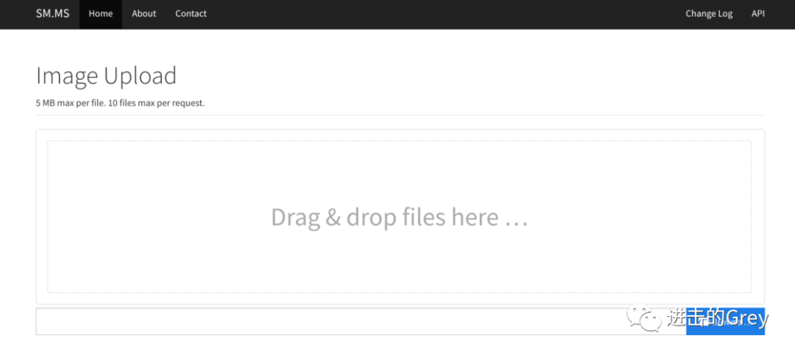Viewport: 795px width, 355px height.
Task: Click the blue Browse button
Action: pos(726,322)
